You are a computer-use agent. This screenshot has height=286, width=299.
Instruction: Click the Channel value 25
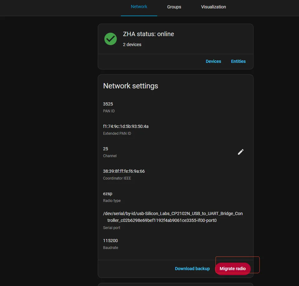pos(106,149)
